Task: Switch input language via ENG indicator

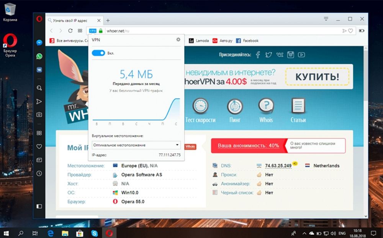Action: pos(342,233)
